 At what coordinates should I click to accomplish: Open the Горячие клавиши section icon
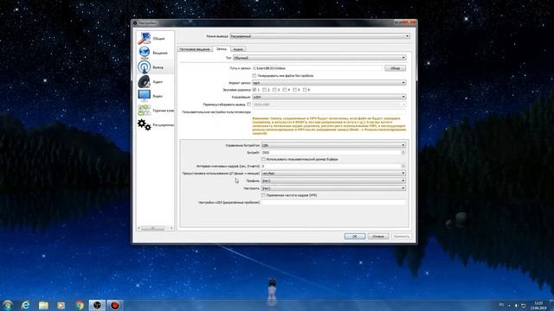point(145,111)
